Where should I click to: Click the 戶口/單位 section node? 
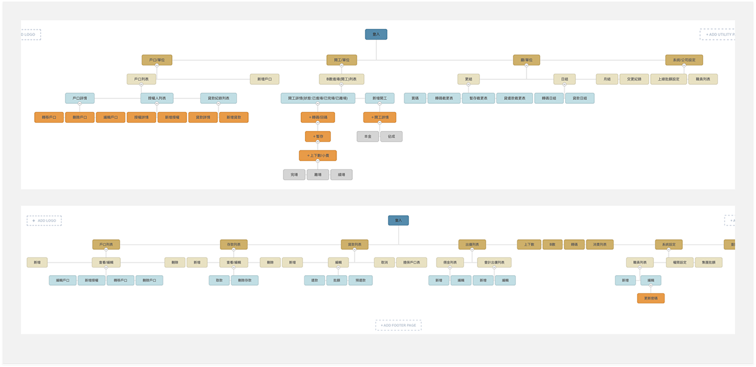pyautogui.click(x=157, y=60)
